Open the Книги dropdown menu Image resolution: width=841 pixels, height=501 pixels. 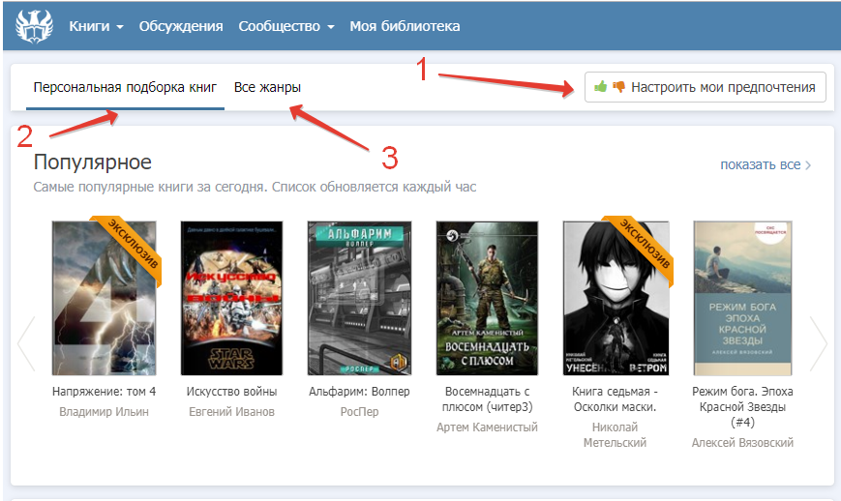[x=96, y=26]
